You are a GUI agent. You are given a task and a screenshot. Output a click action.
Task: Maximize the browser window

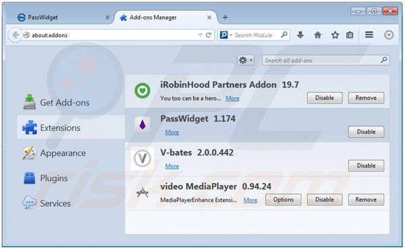(374, 11)
